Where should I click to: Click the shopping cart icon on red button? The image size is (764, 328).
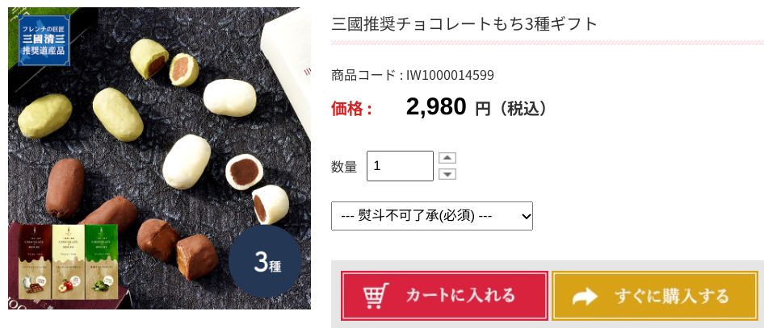(x=376, y=296)
